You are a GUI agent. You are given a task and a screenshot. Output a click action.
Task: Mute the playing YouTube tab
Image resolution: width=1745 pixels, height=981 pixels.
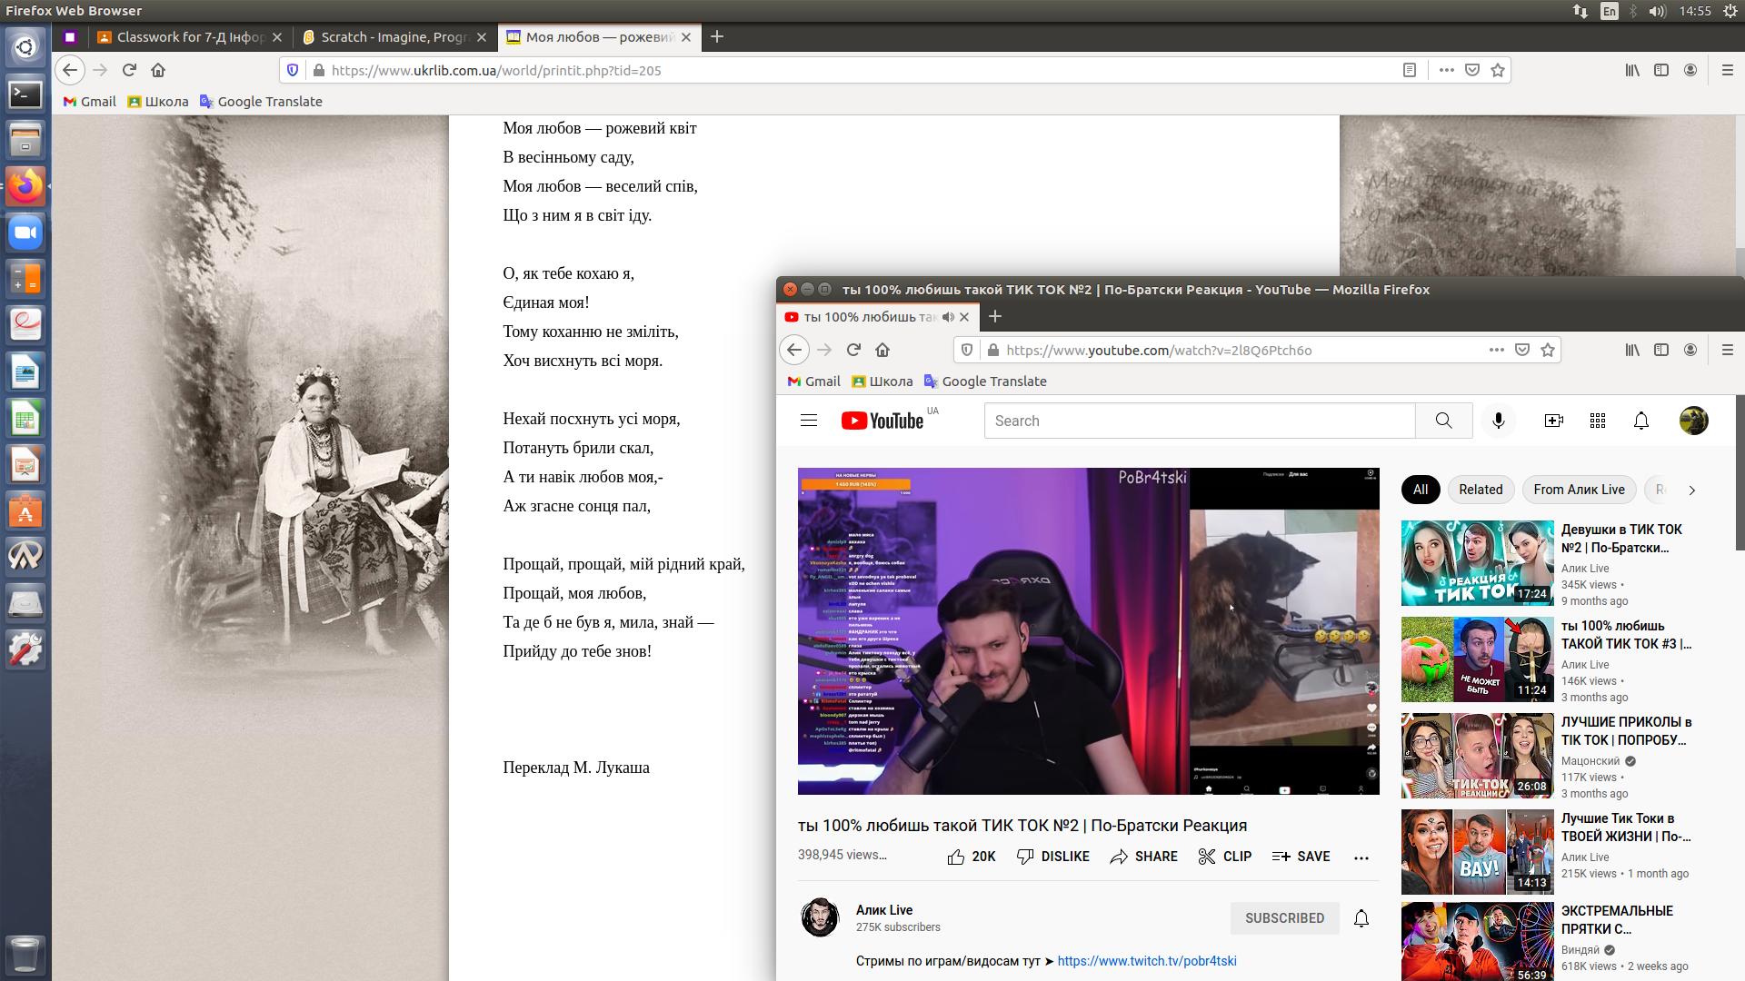click(948, 317)
